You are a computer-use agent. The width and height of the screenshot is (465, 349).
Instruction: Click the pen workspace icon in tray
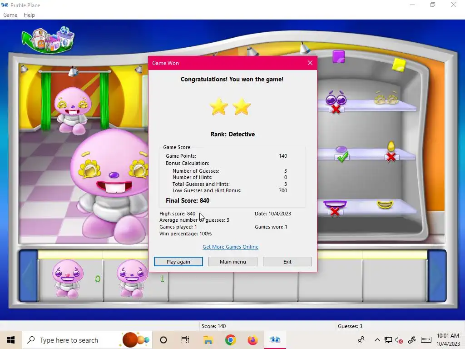[x=411, y=340]
